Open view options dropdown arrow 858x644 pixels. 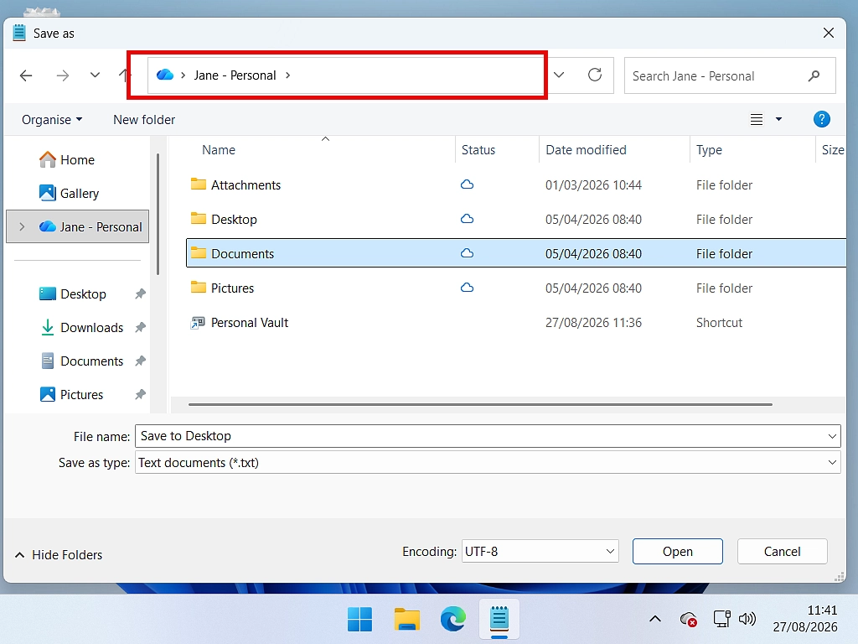pyautogui.click(x=778, y=119)
